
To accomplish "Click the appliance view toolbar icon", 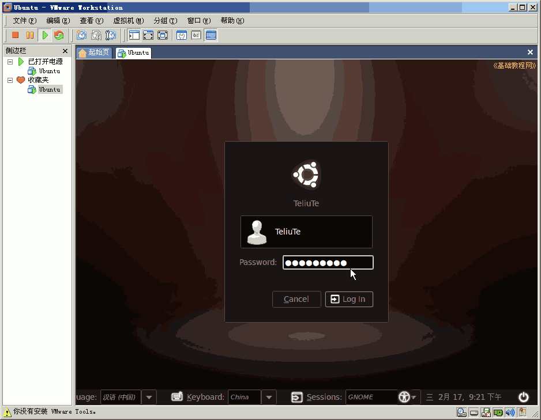I will pyautogui.click(x=196, y=35).
